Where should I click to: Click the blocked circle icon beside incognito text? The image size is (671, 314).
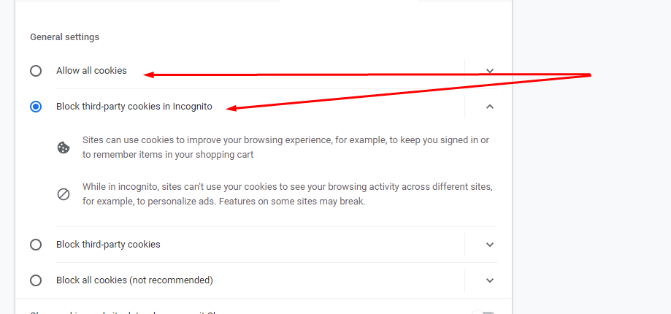[x=64, y=194]
